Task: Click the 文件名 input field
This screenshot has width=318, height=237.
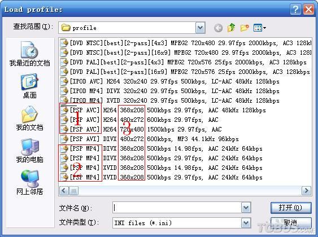Action: 177,208
